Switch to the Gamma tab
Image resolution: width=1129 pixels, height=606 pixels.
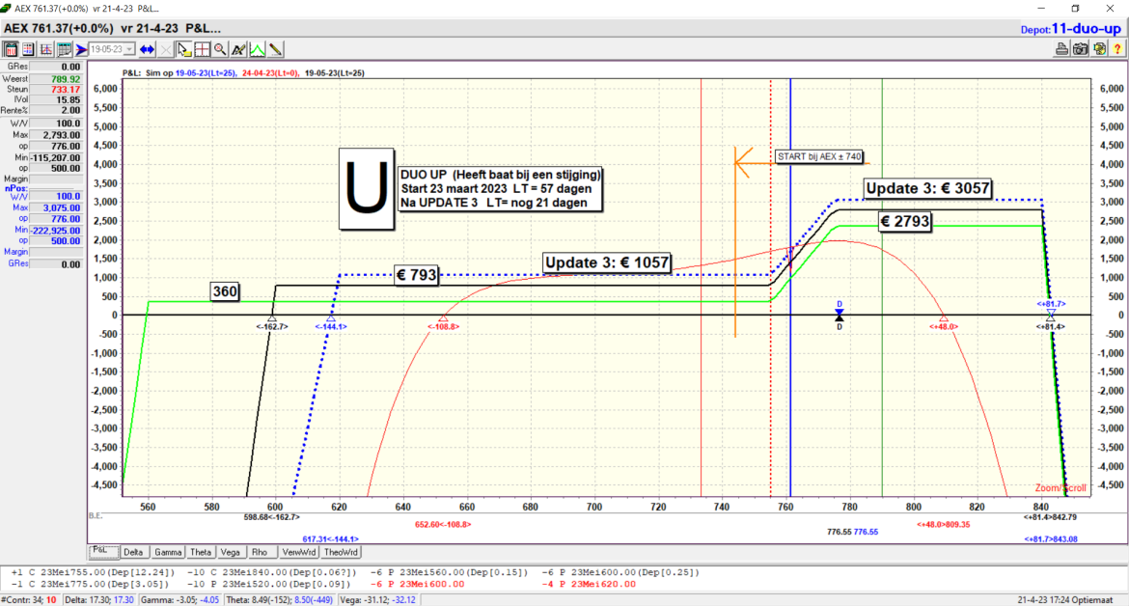click(168, 552)
